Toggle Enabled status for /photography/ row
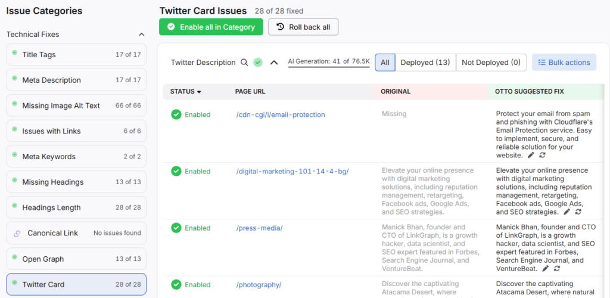Screen dimensions: 610x298 pyautogui.click(x=176, y=285)
